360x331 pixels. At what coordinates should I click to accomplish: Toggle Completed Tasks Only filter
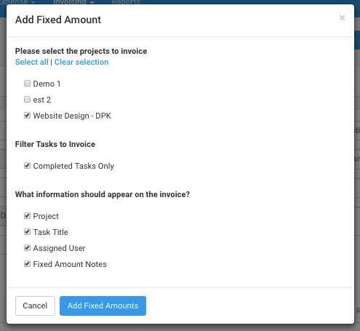tap(27, 166)
